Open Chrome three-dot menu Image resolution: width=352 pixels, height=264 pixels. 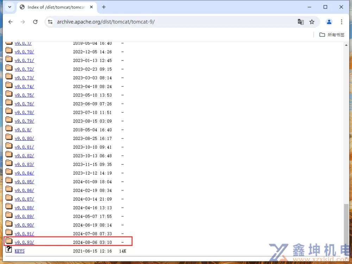point(341,22)
